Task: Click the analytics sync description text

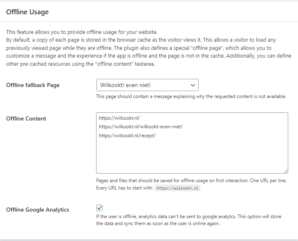Action: (x=188, y=220)
